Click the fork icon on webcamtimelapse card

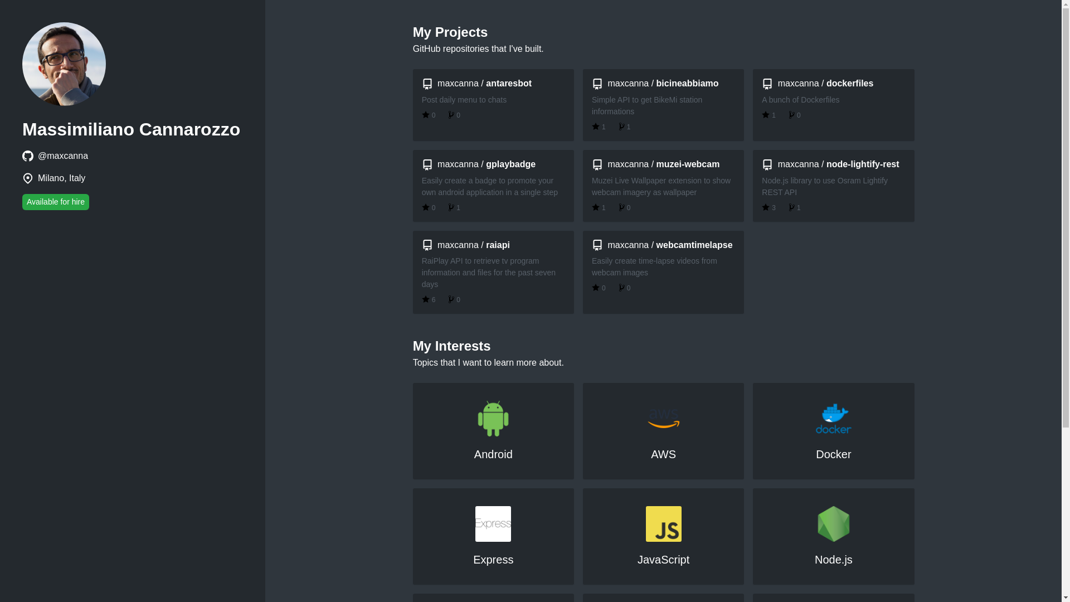(x=621, y=288)
